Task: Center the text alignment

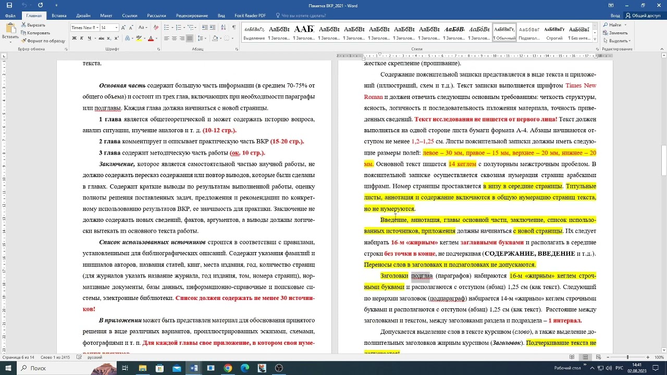Action: [x=175, y=39]
